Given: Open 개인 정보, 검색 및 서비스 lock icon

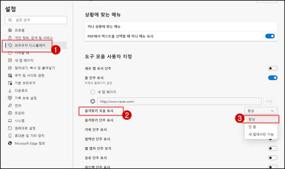Looking at the screenshot, I should 10,38.
